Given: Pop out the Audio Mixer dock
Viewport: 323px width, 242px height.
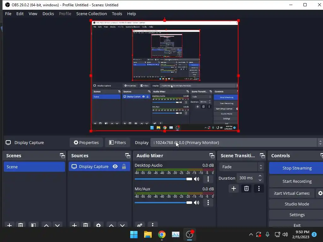Looking at the screenshot, I should [212, 156].
